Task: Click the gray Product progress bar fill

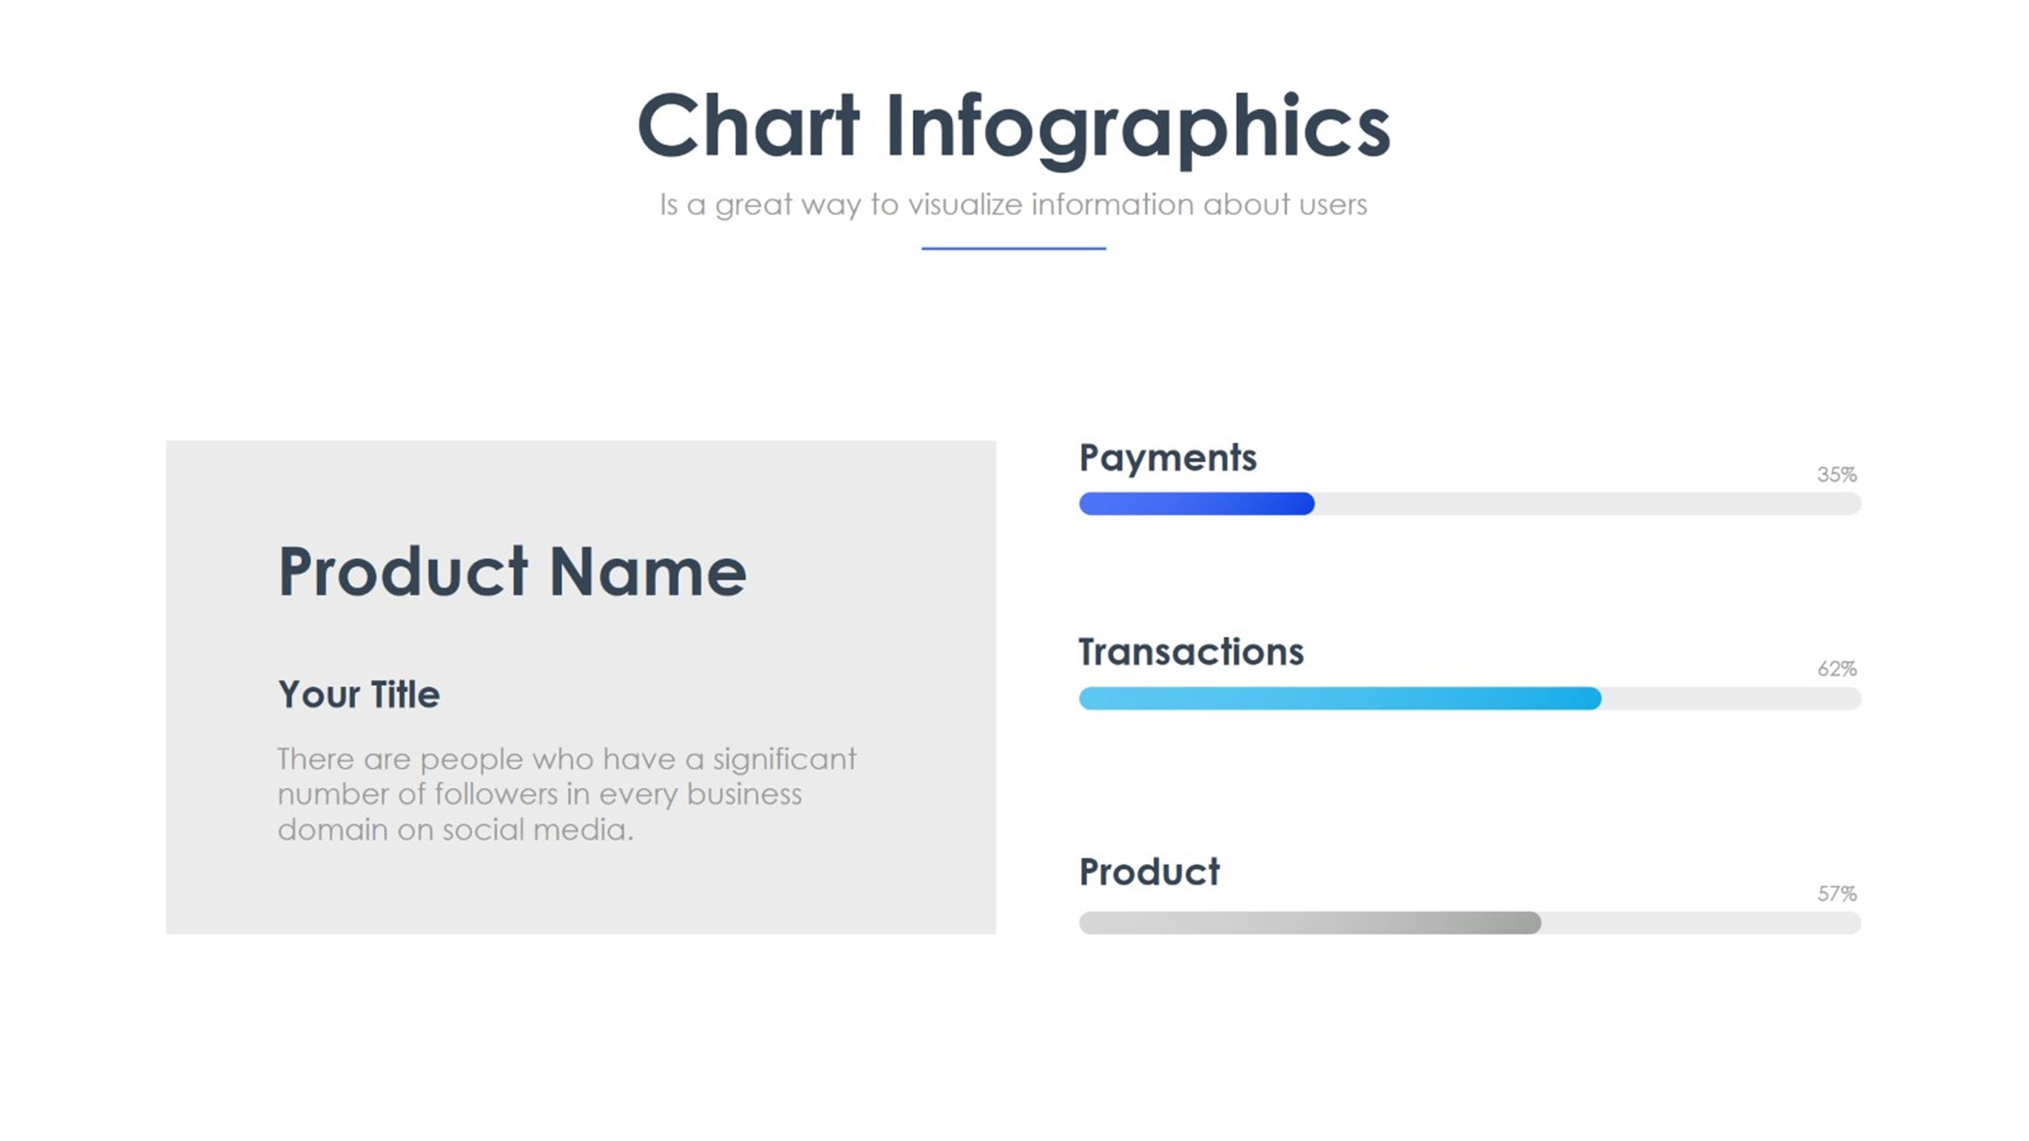Action: point(1310,922)
